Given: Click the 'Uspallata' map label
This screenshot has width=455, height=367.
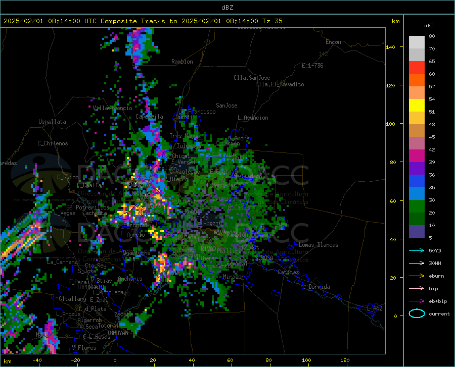Looking at the screenshot, I should (52, 122).
